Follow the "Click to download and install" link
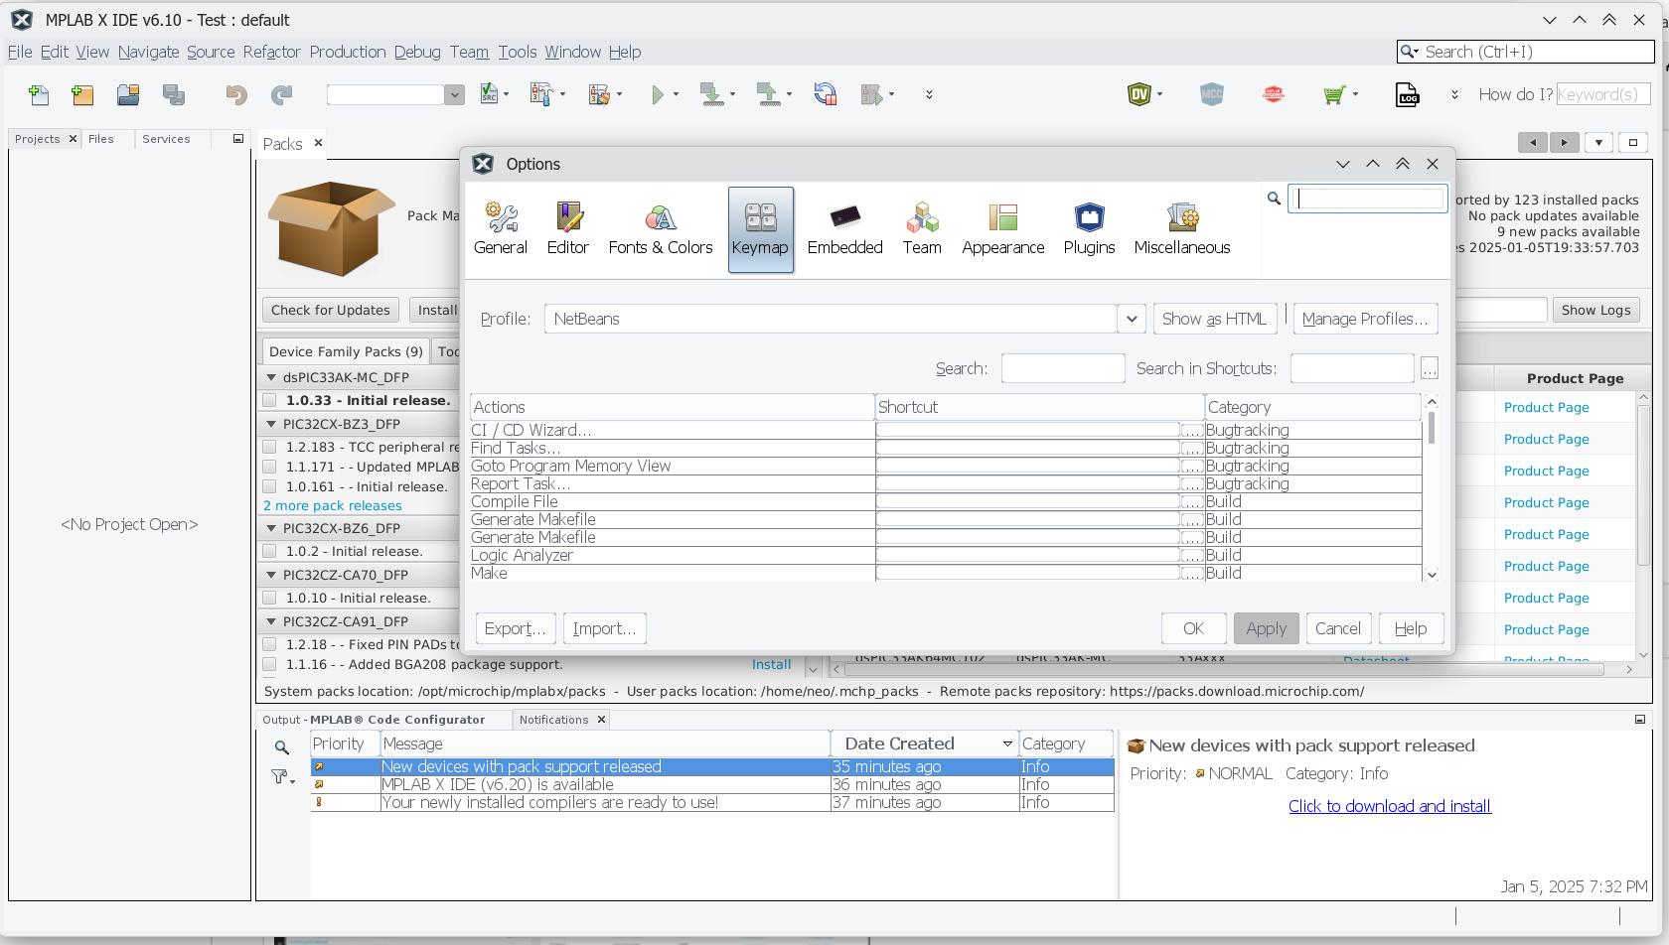The width and height of the screenshot is (1669, 945). click(x=1389, y=806)
